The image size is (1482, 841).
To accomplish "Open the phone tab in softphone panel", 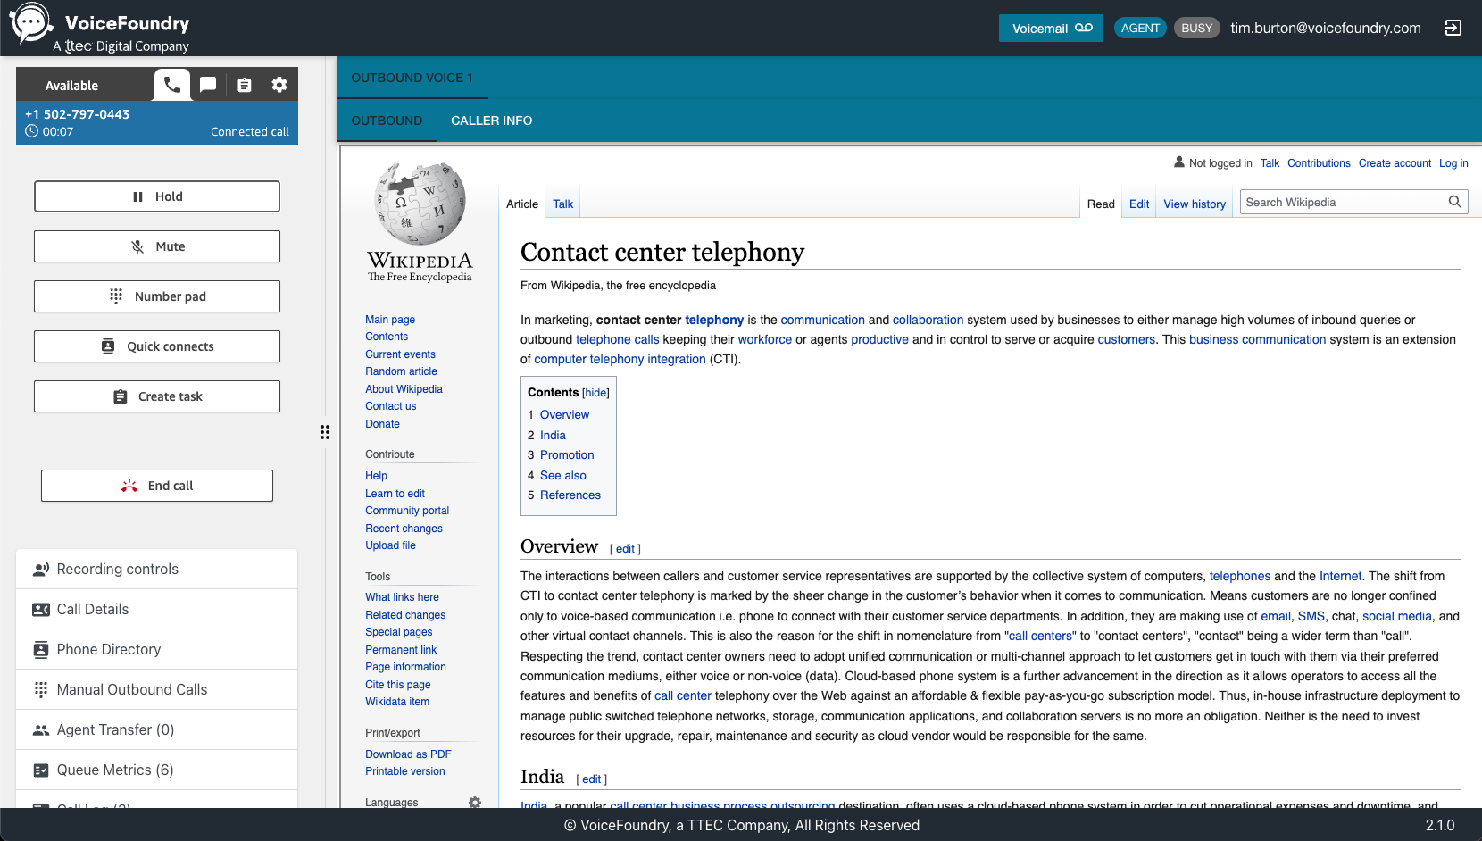I will coord(172,85).
